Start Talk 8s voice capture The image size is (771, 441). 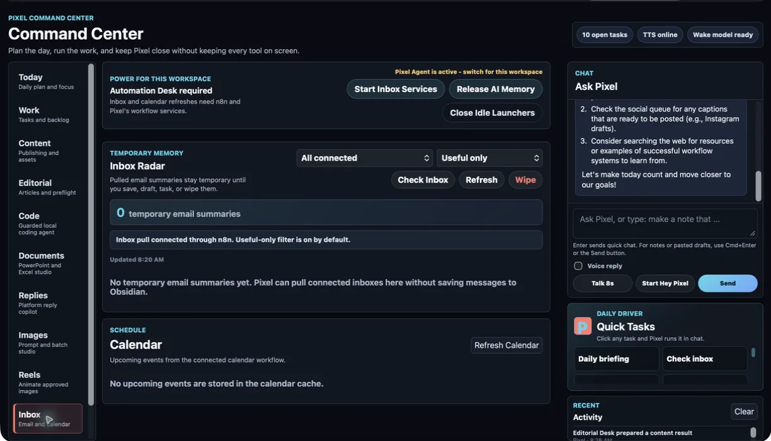(603, 283)
